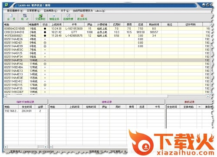Sort by the 证件号码 column header
The image size is (217, 157).
coord(191,25)
